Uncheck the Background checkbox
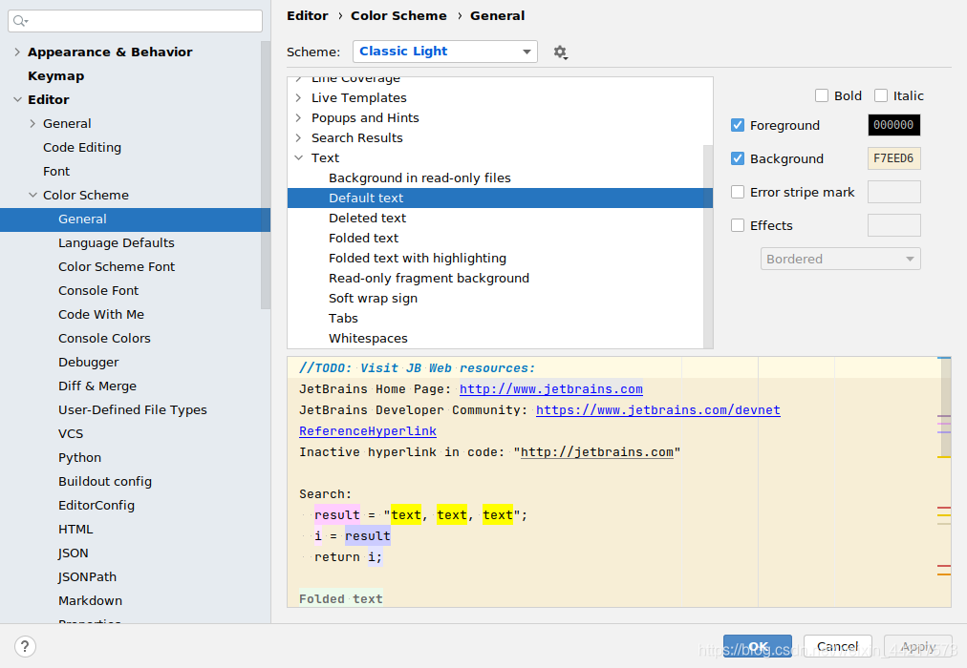967x668 pixels. pos(738,158)
